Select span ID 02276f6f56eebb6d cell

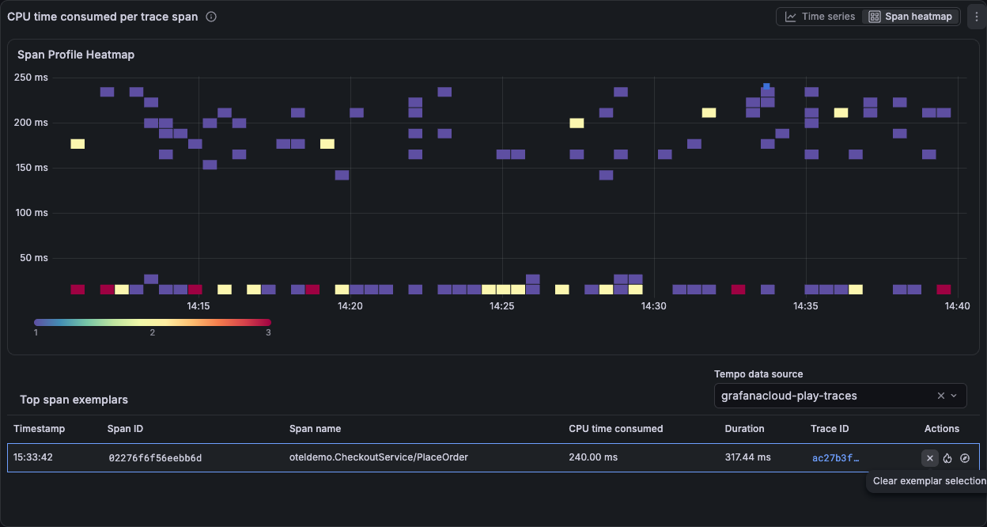point(155,457)
